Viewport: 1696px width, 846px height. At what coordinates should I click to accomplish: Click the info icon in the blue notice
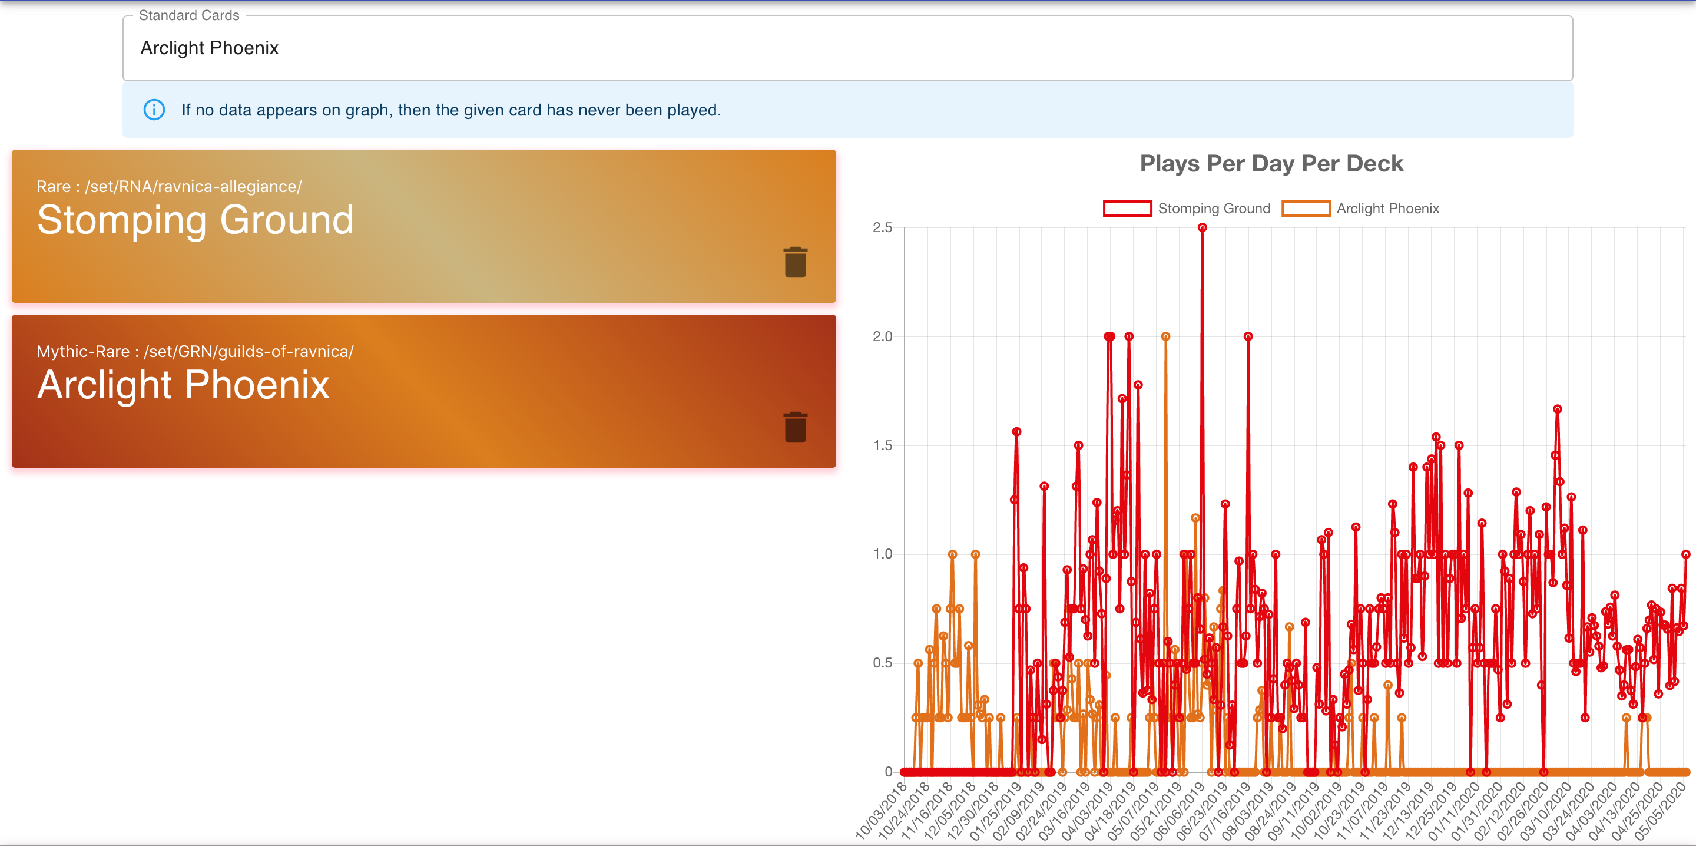(x=154, y=110)
